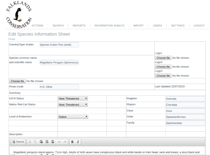Select the IMPORT menu item

pyautogui.click(x=139, y=25)
